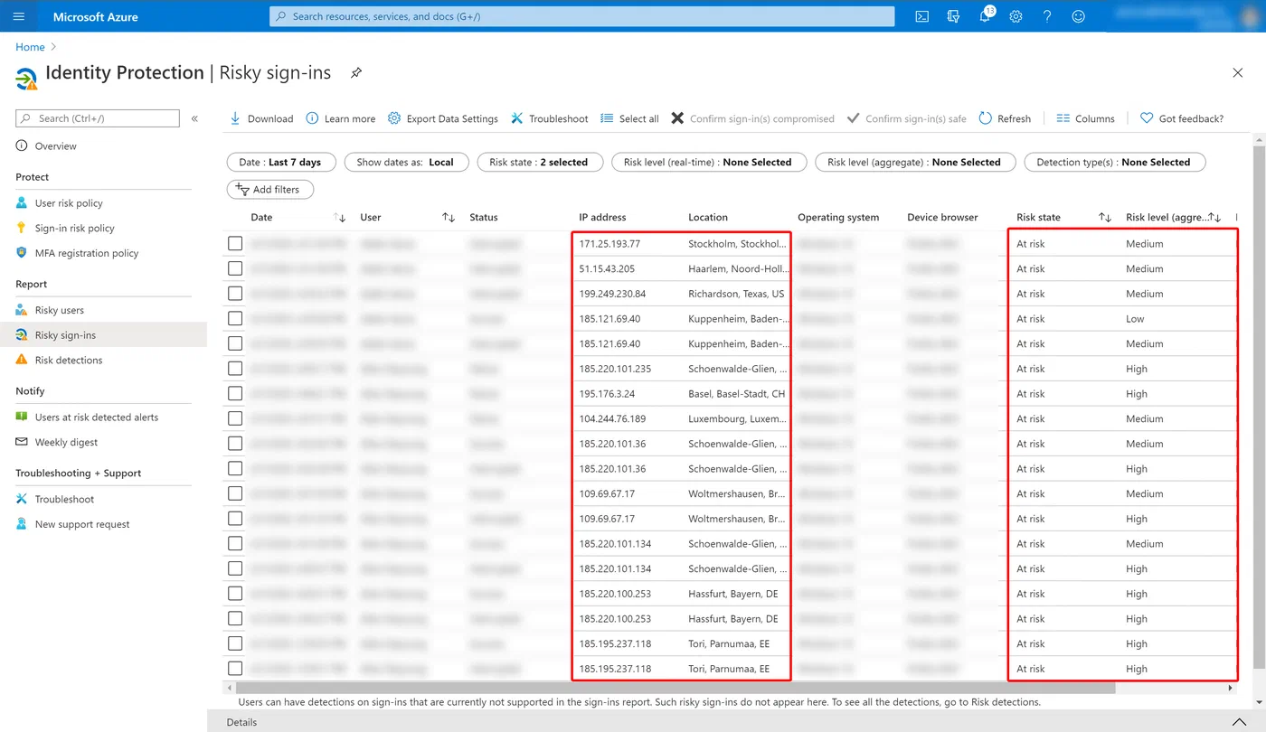This screenshot has width=1266, height=732.
Task: Open Weekly digest settings
Action: (66, 443)
